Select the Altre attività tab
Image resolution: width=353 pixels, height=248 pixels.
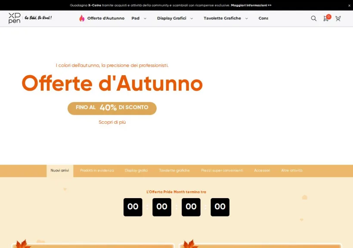pos(291,171)
